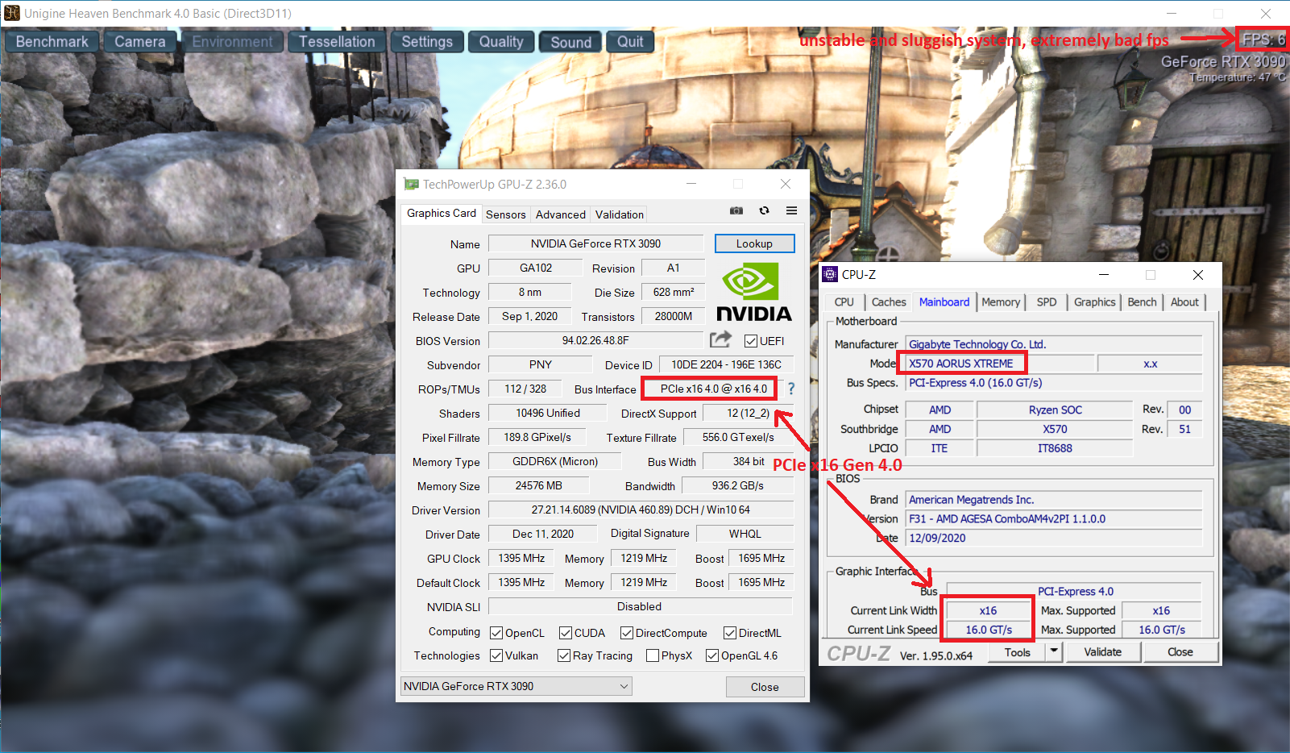Click GPU-Z title bar app icon
Viewport: 1290px width, 753px height.
[412, 184]
